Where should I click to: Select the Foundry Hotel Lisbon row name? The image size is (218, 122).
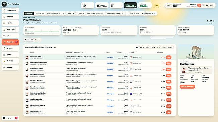[38, 93]
